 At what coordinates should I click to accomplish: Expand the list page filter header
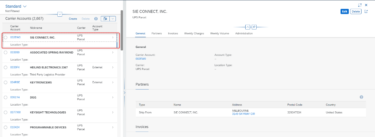pos(60,14)
